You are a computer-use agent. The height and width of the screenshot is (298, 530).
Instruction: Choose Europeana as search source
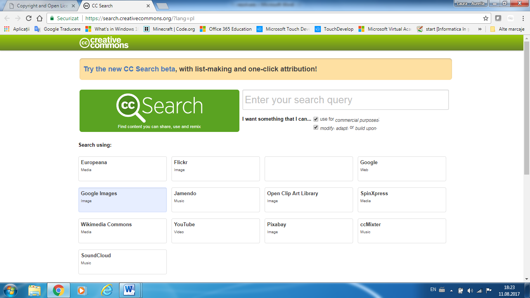tap(123, 169)
